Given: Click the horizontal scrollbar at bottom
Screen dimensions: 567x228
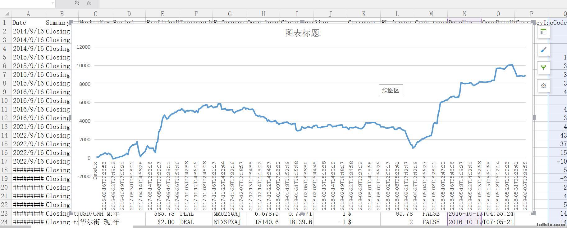Looking at the screenshot, I should tap(82, 227).
